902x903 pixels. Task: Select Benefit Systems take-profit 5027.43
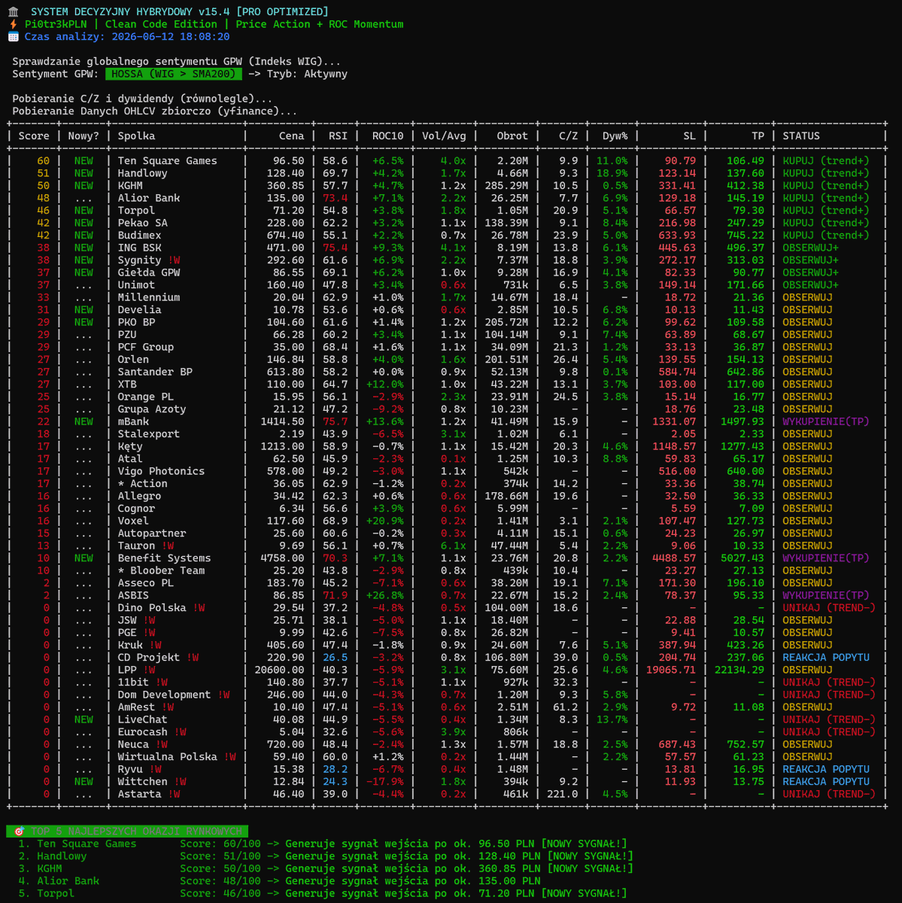(742, 558)
